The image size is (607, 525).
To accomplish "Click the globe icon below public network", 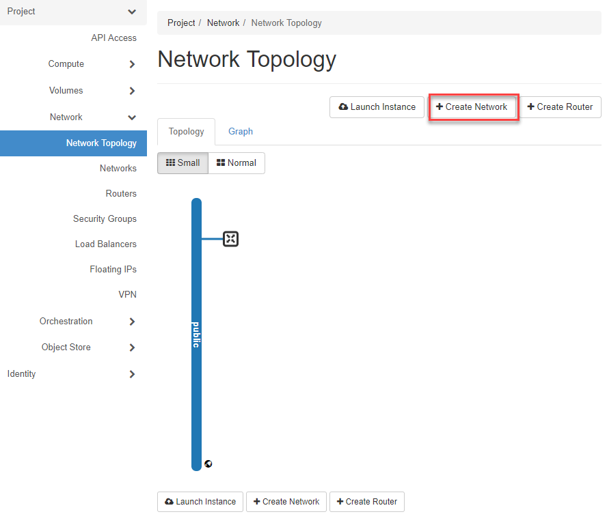I will (x=208, y=464).
